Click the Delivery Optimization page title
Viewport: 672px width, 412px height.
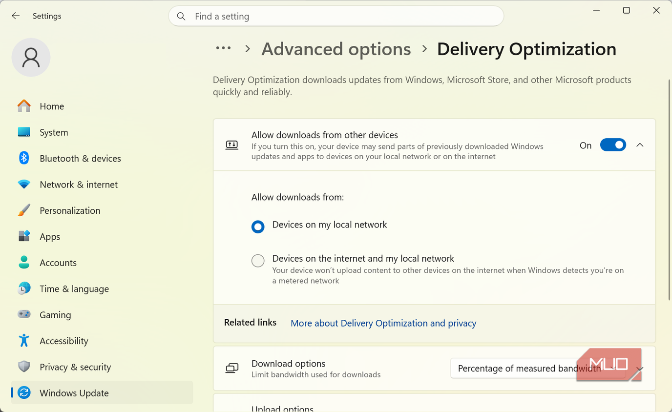(526, 49)
